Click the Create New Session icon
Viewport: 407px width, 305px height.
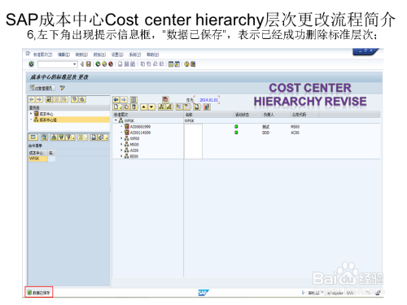click(x=171, y=64)
